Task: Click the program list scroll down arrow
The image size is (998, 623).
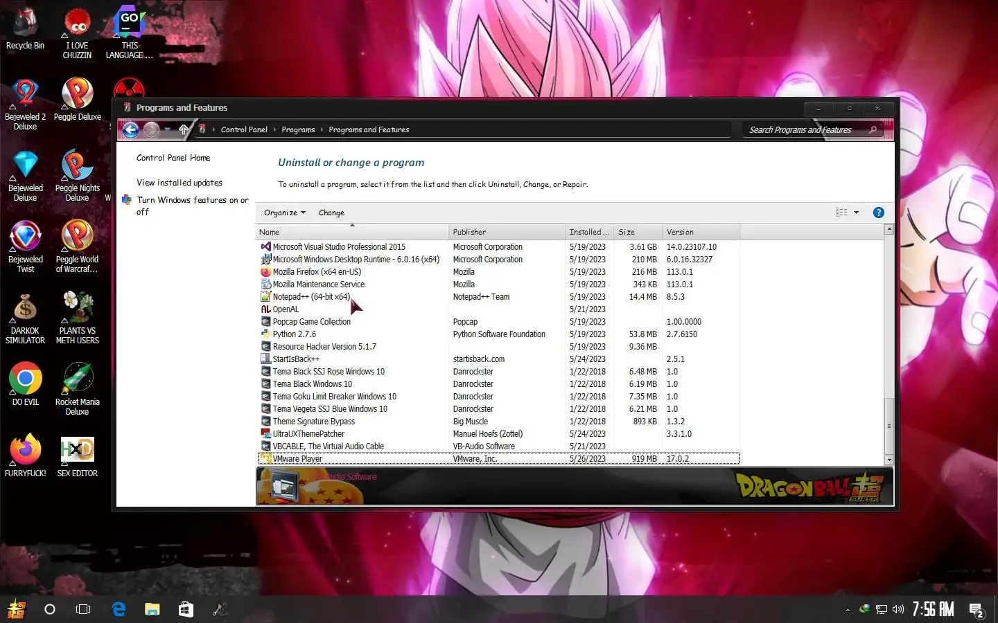Action: (x=888, y=460)
